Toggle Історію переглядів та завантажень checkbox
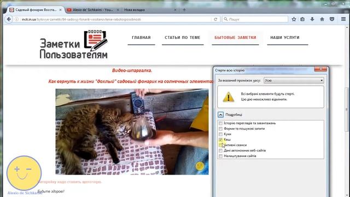 tap(220, 123)
